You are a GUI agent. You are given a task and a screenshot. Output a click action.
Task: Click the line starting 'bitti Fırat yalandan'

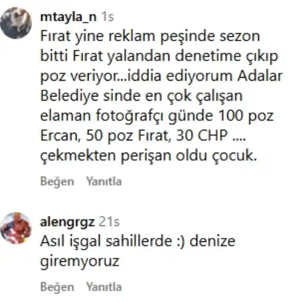[x=159, y=56]
